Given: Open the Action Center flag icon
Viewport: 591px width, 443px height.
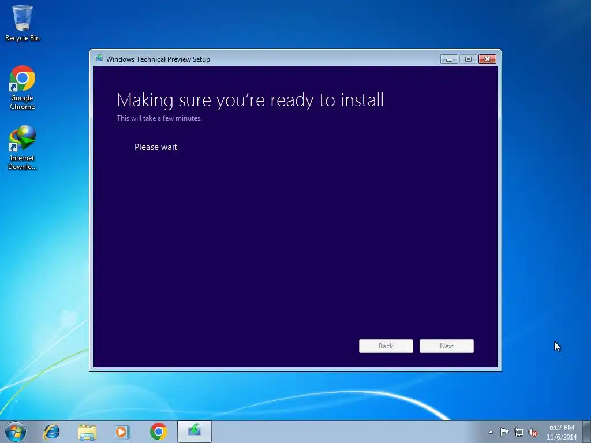Looking at the screenshot, I should [x=504, y=432].
